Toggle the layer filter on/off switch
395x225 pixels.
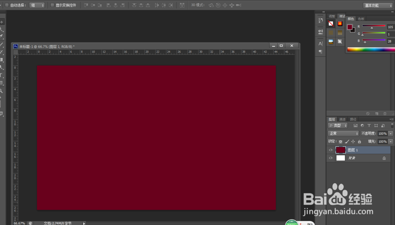click(x=392, y=125)
